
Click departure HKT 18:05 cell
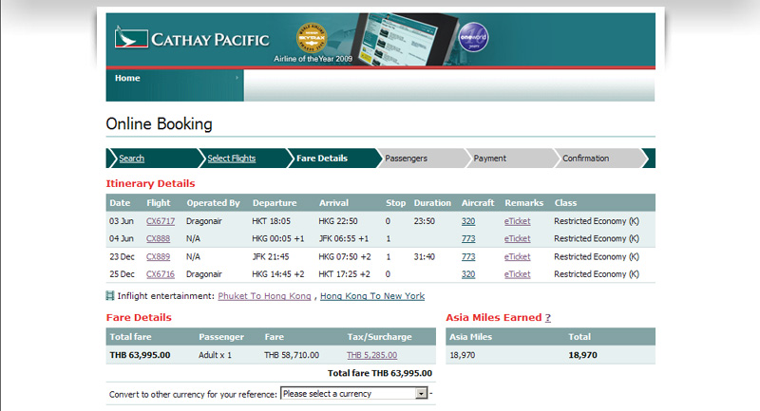pyautogui.click(x=271, y=221)
